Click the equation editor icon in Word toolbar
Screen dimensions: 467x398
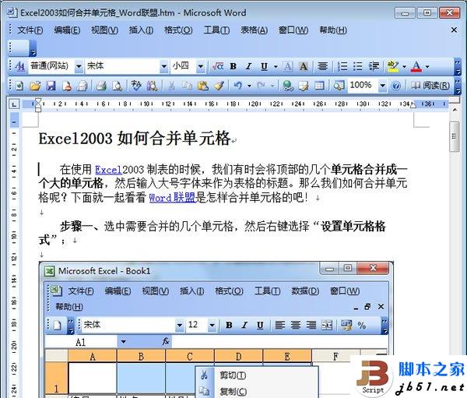(x=218, y=66)
